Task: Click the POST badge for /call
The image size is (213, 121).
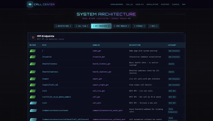Action: (x=33, y=103)
